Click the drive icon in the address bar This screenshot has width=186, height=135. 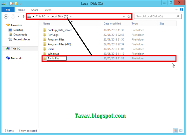[x=29, y=16]
